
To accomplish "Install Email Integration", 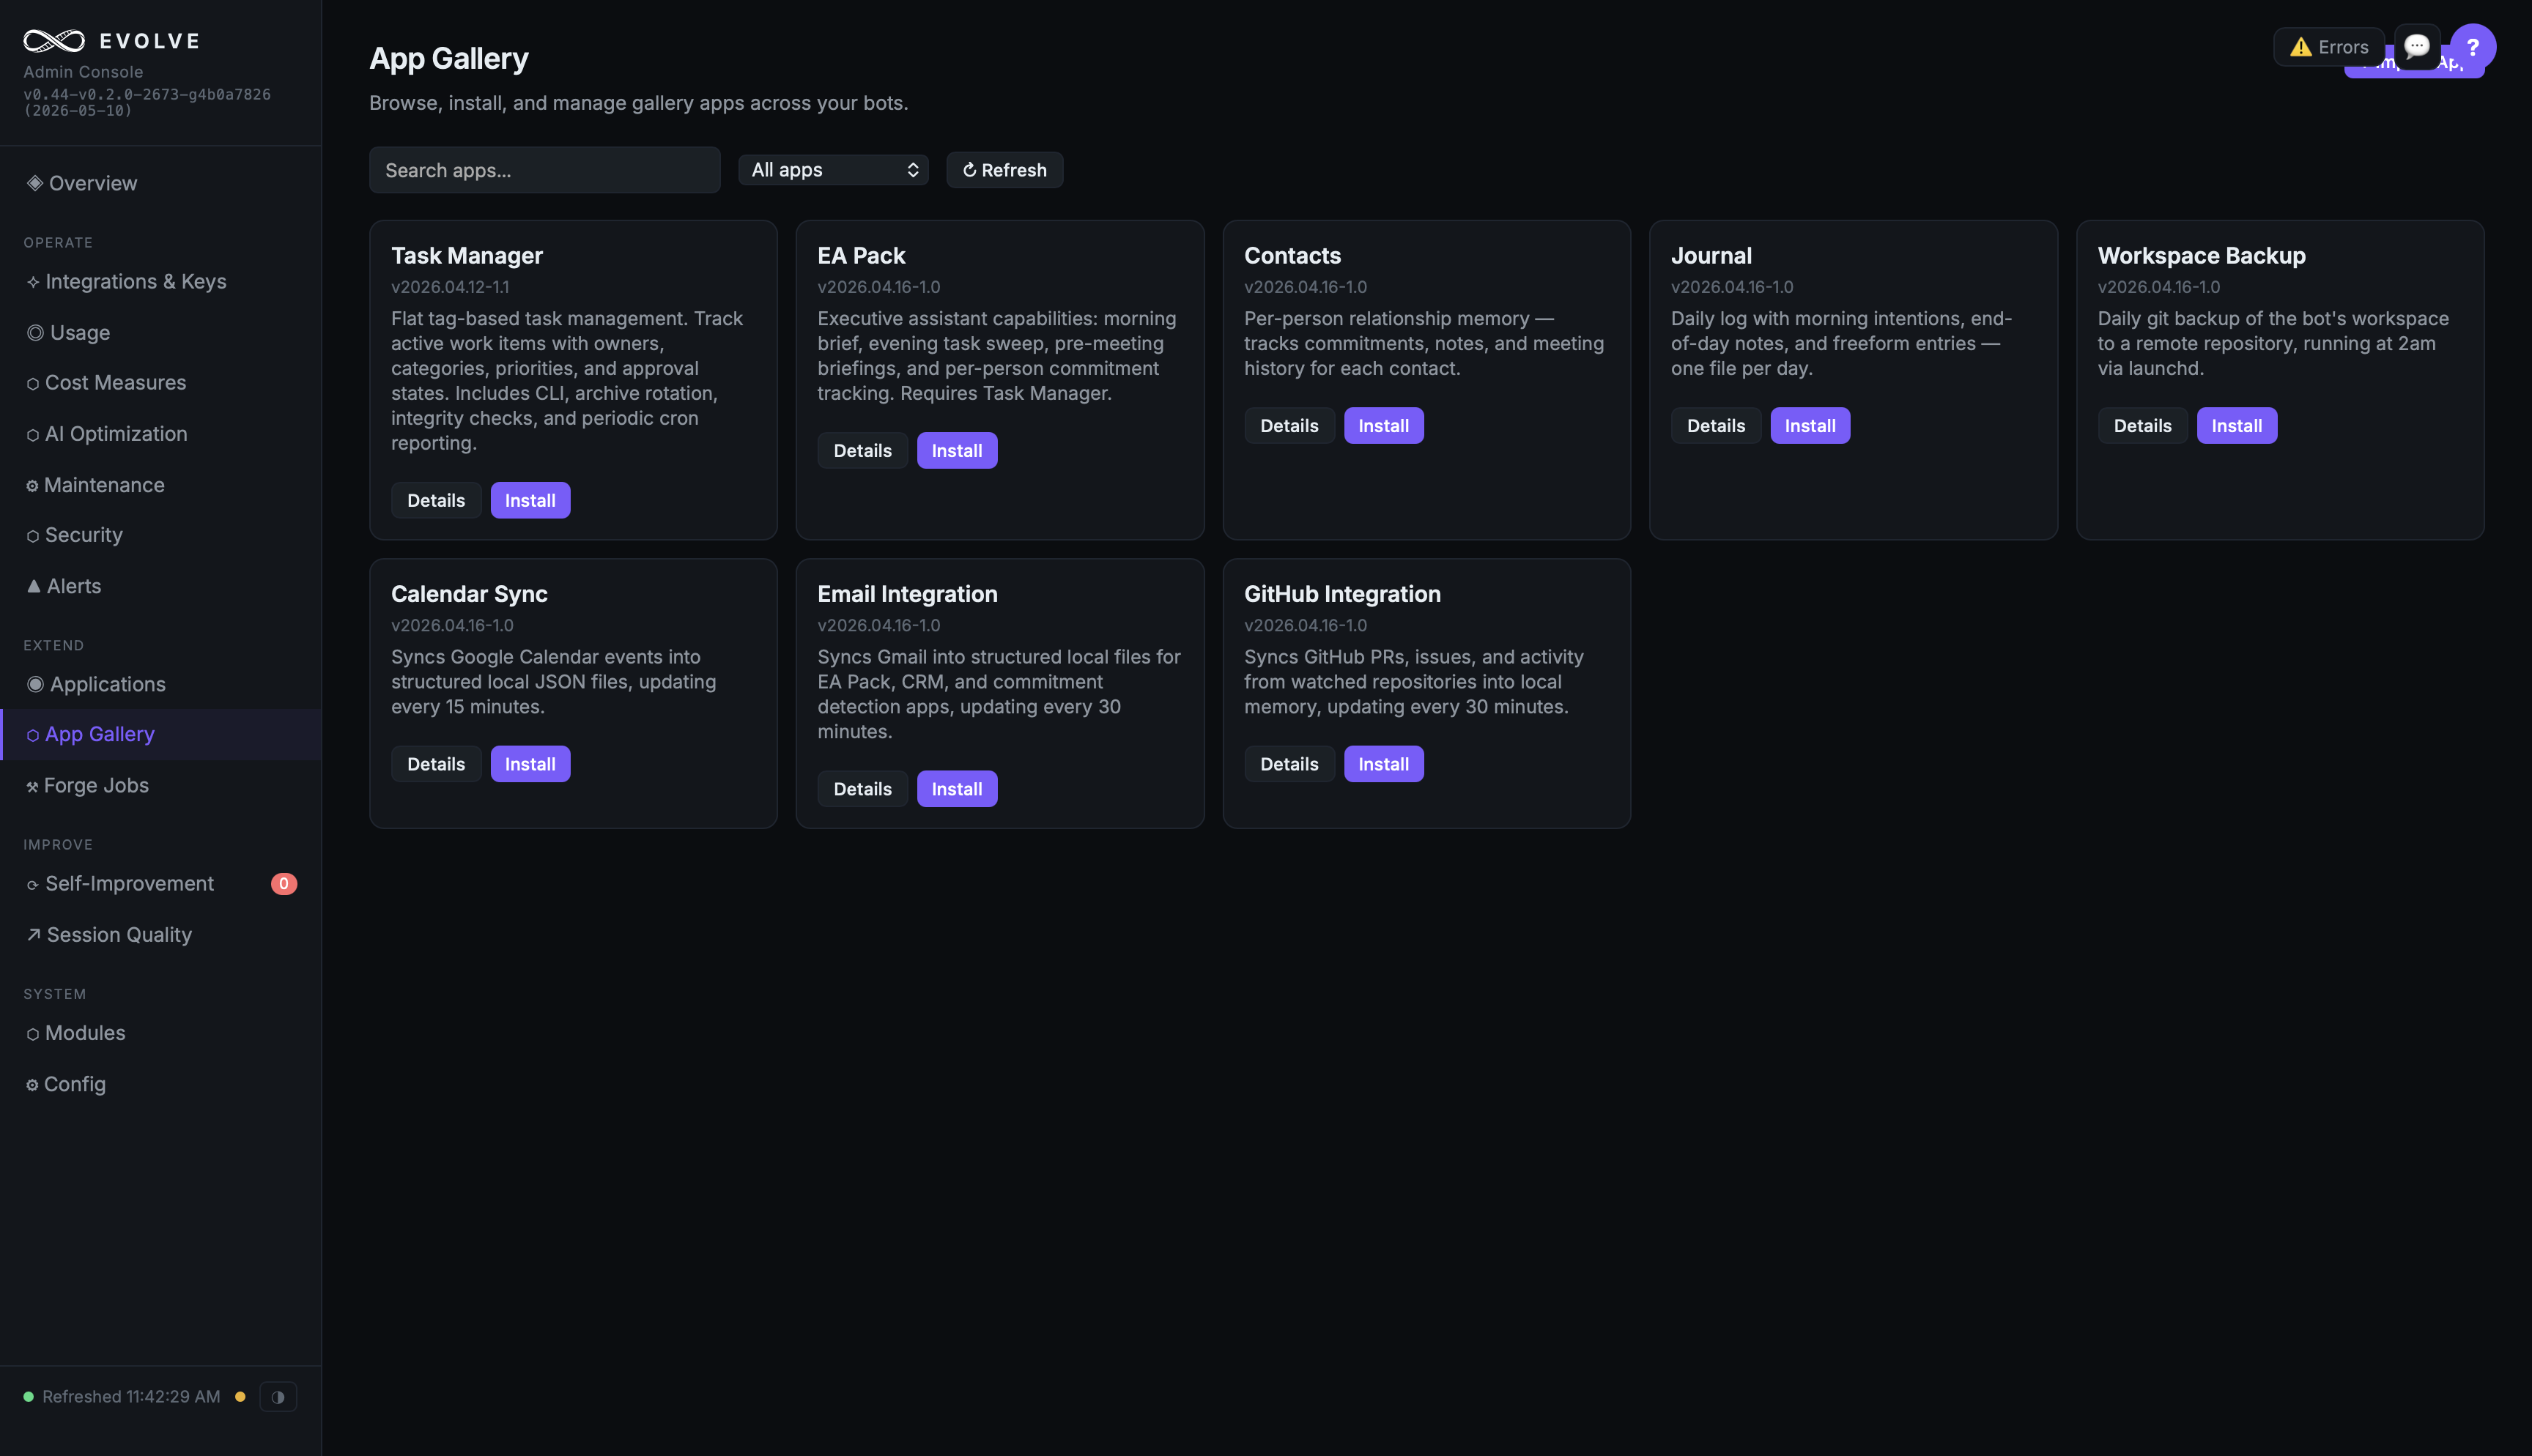I will click(957, 789).
